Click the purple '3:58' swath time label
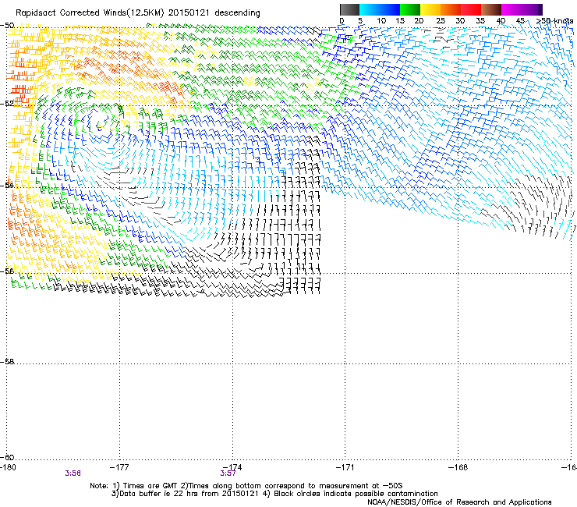577x507 pixels. pos(73,473)
